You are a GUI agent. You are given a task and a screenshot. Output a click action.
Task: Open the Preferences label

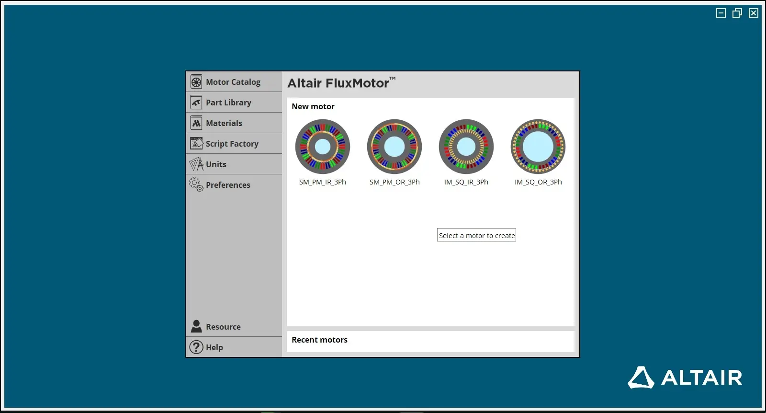(228, 185)
